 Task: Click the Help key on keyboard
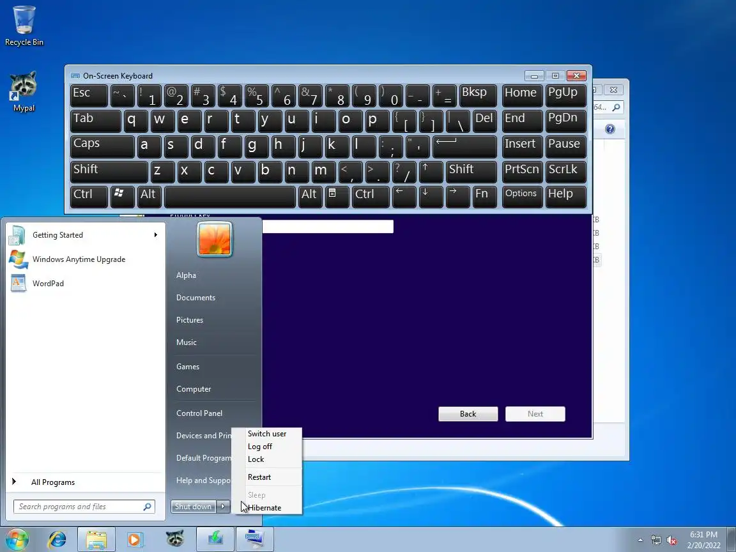pyautogui.click(x=565, y=197)
